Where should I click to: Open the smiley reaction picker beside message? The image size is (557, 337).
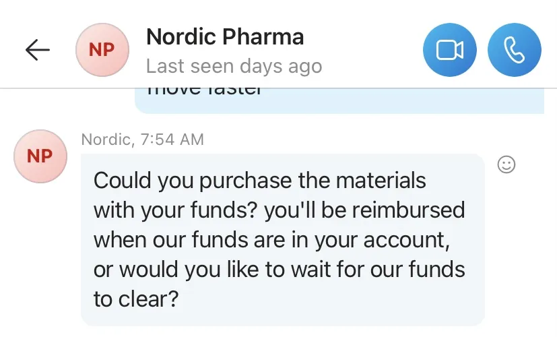click(506, 164)
